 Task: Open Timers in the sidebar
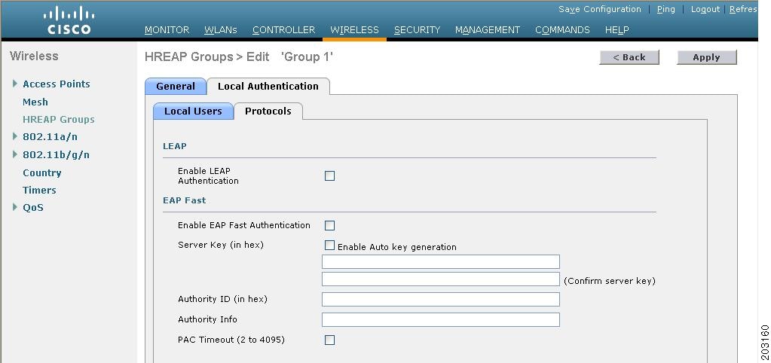click(x=39, y=190)
